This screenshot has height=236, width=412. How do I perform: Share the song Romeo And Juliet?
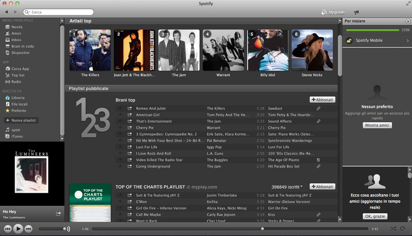click(130, 108)
